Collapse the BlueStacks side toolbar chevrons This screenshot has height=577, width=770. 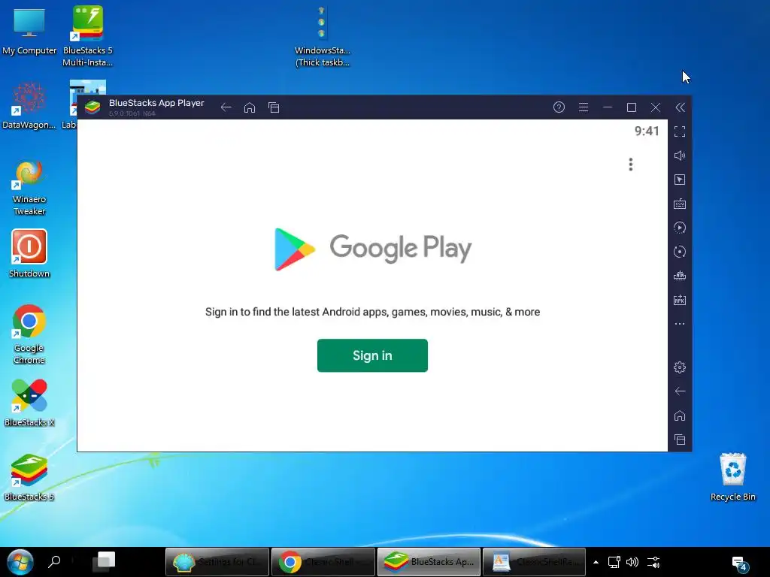(680, 107)
